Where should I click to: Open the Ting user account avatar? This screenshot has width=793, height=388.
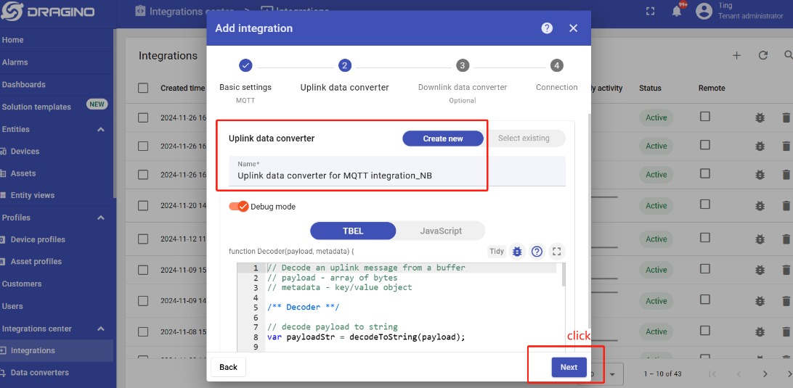coord(704,11)
